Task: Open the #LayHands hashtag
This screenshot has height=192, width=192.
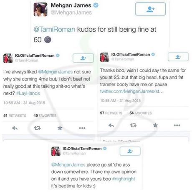Action: (28, 93)
